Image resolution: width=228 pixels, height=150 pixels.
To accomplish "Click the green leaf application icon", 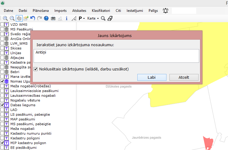I will [2, 3].
